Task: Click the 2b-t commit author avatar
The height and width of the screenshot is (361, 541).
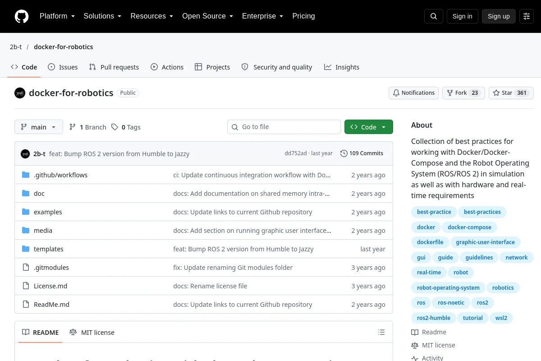Action: (25, 153)
